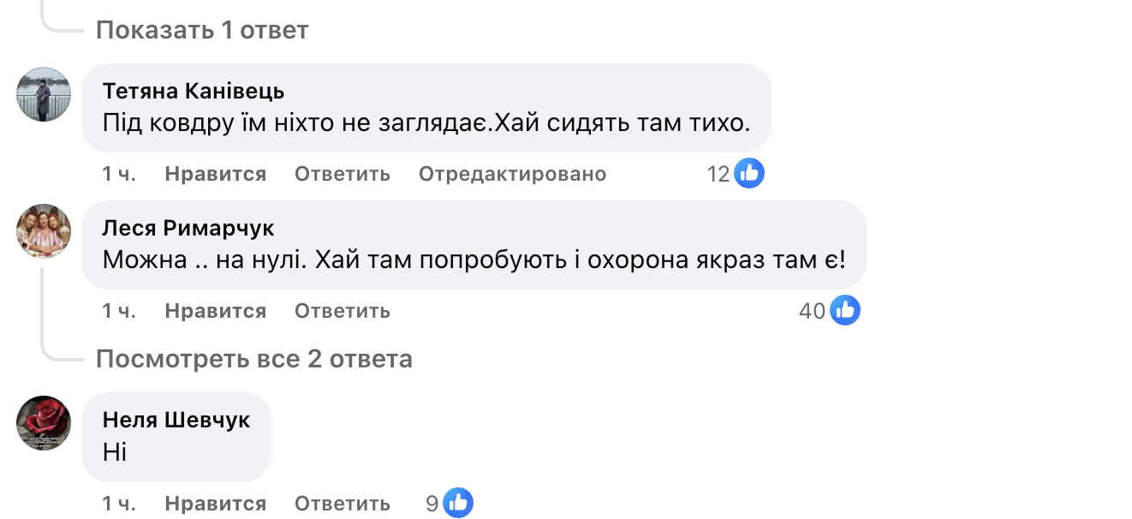Open Тетяна Канівець name link
Viewport: 1132px width, 519px height.
tap(194, 91)
